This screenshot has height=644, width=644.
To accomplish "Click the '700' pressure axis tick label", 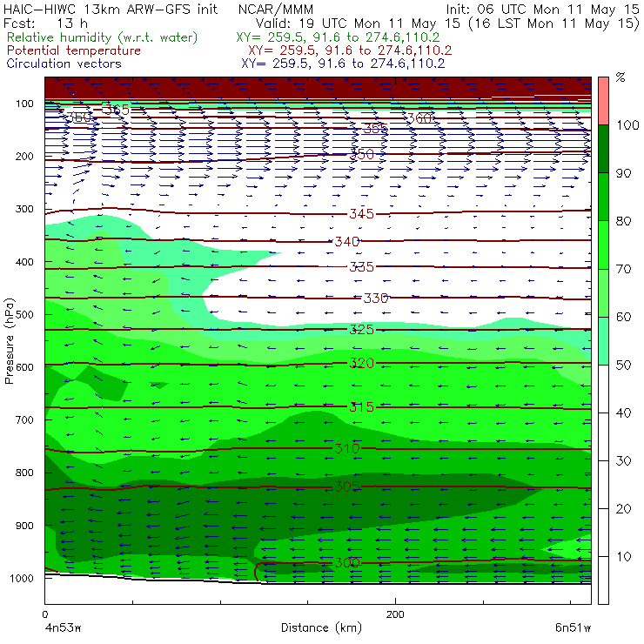I will click(24, 419).
